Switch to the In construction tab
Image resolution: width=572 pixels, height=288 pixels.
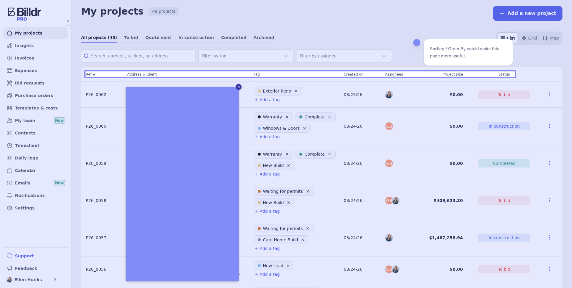tap(196, 37)
